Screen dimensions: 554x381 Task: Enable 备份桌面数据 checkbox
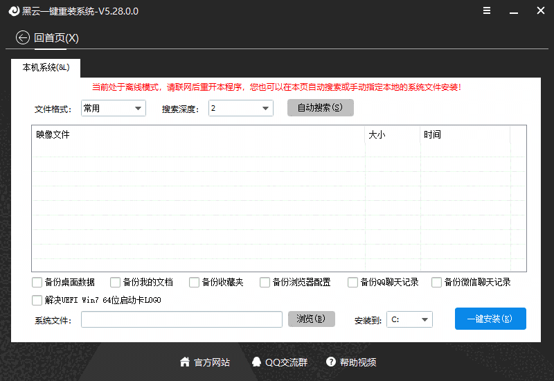(37, 283)
